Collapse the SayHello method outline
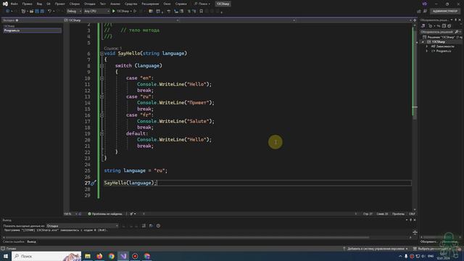The height and width of the screenshot is (261, 464). click(x=101, y=54)
